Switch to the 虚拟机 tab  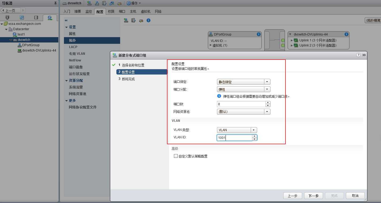(146, 11)
